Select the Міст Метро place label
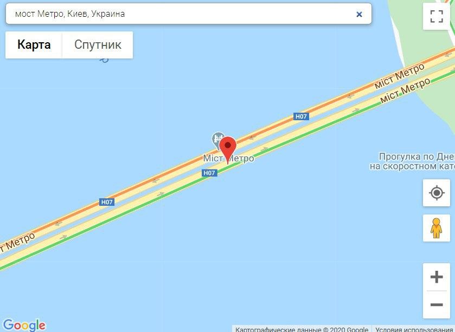The height and width of the screenshot is (332, 455). [229, 159]
